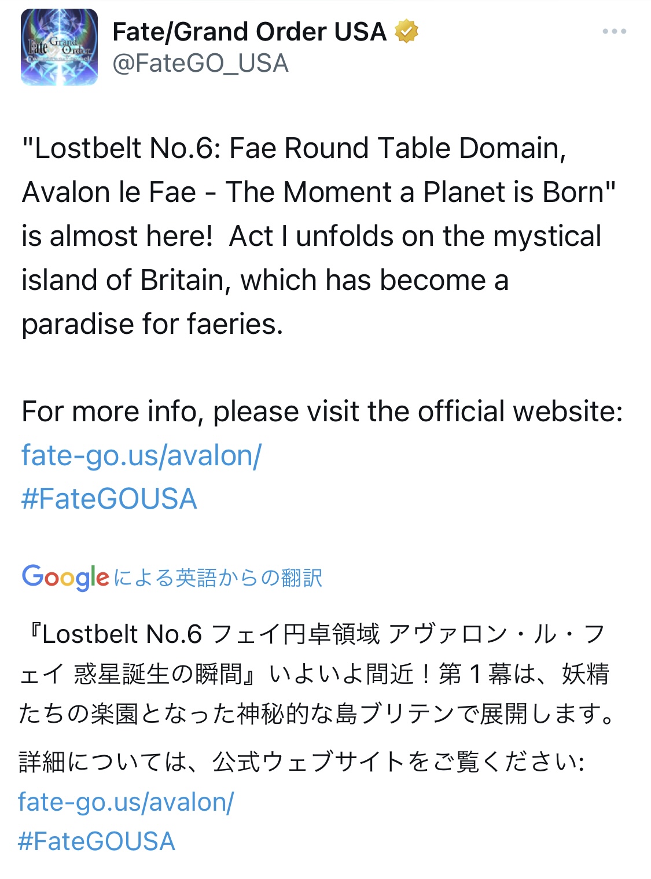The height and width of the screenshot is (879, 651).
Task: Click the Japanese line starting with 詳細については
Action: 301,762
